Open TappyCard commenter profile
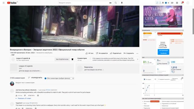 click(19, 103)
